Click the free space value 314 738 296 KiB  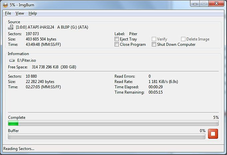[45, 67]
